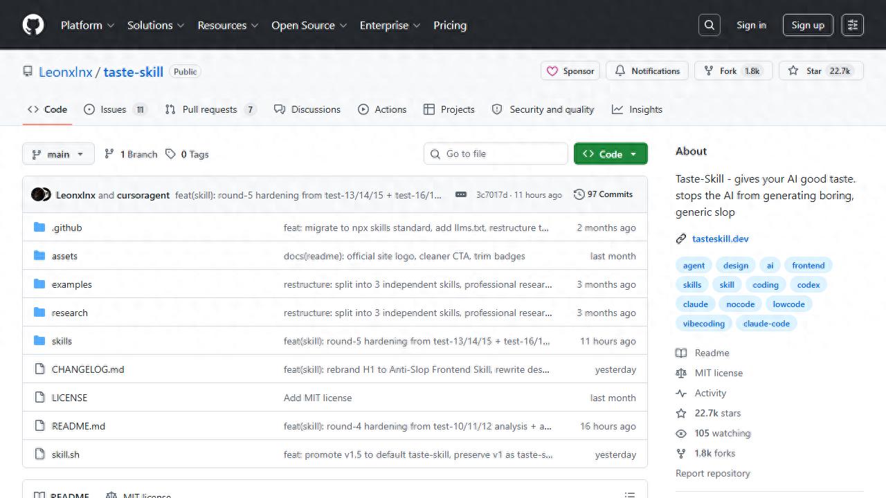
Task: Click the skill.sh file icon
Action: click(39, 454)
